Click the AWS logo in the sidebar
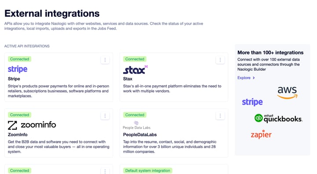The width and height of the screenshot is (317, 174). tap(287, 93)
